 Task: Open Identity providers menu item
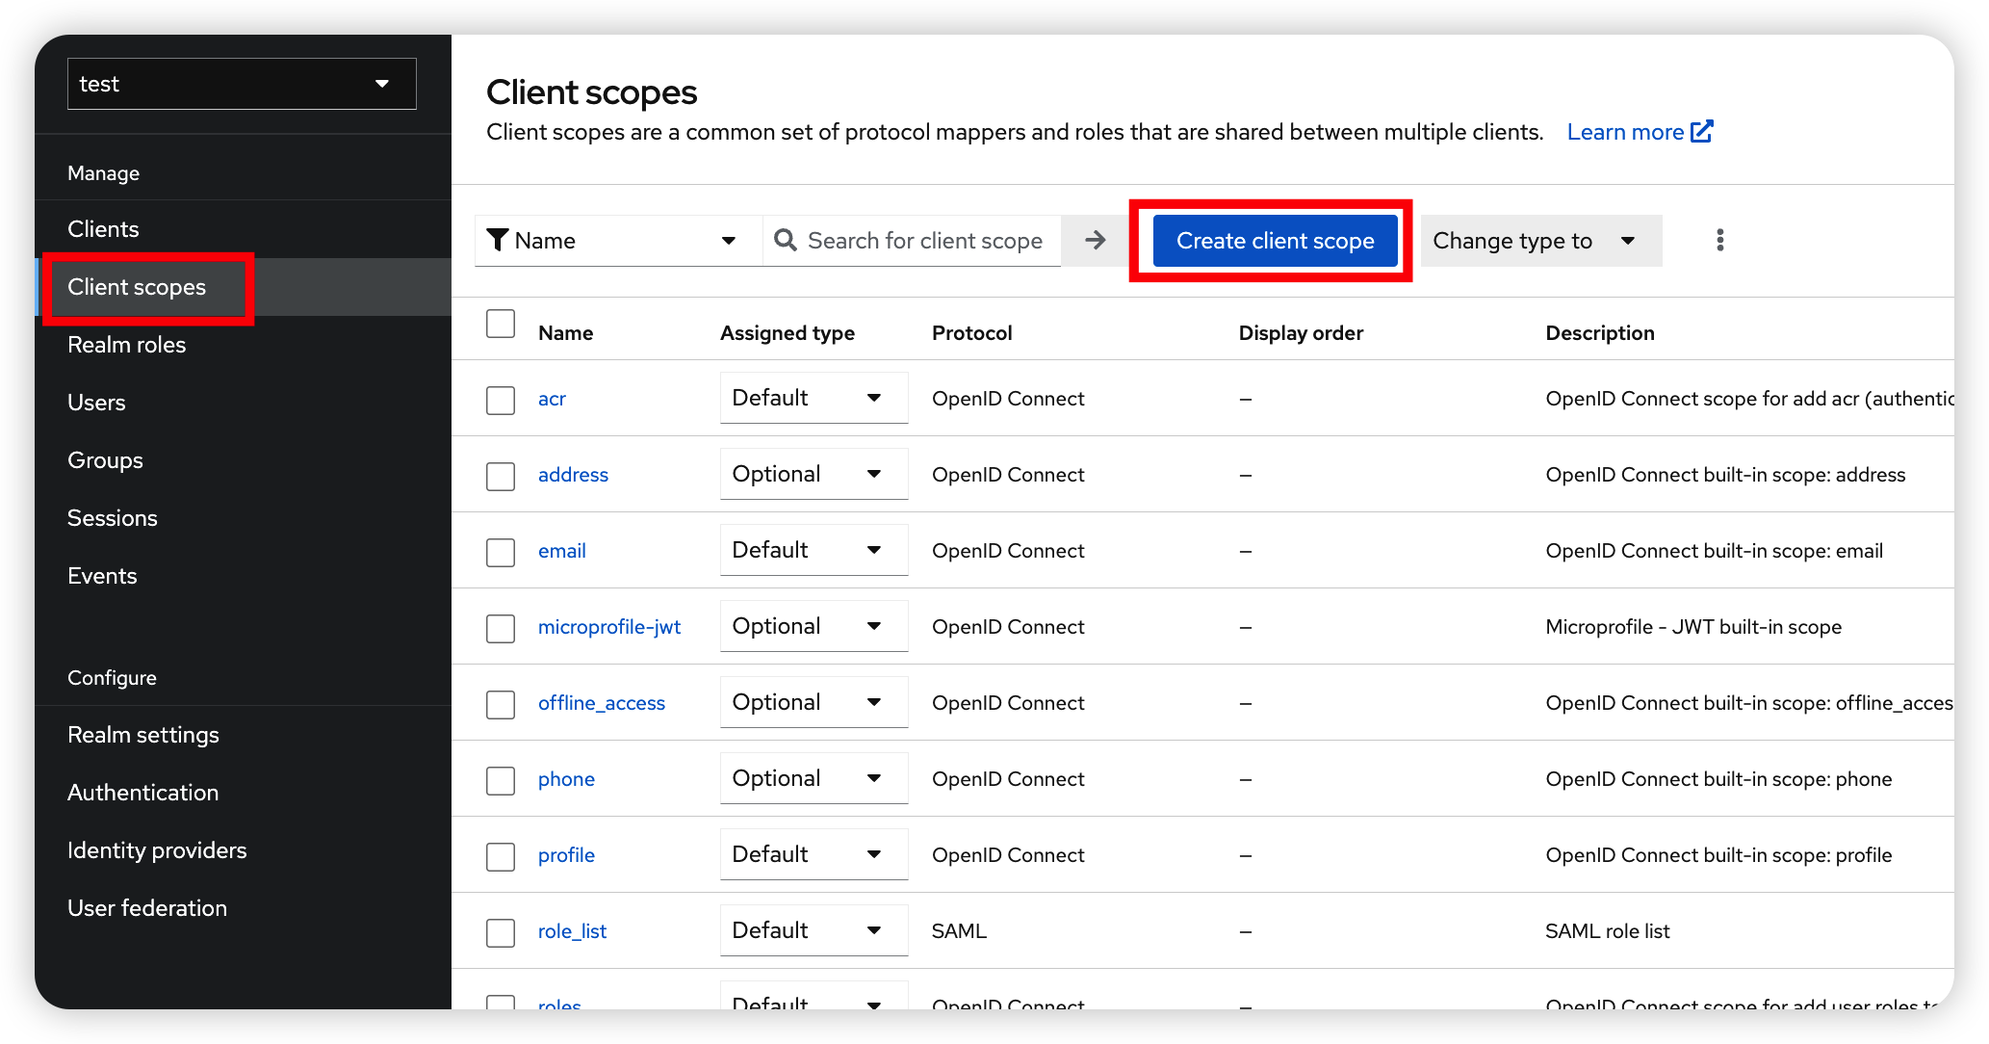(x=157, y=850)
